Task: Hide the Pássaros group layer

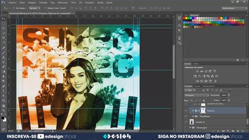Action: pos(186,110)
